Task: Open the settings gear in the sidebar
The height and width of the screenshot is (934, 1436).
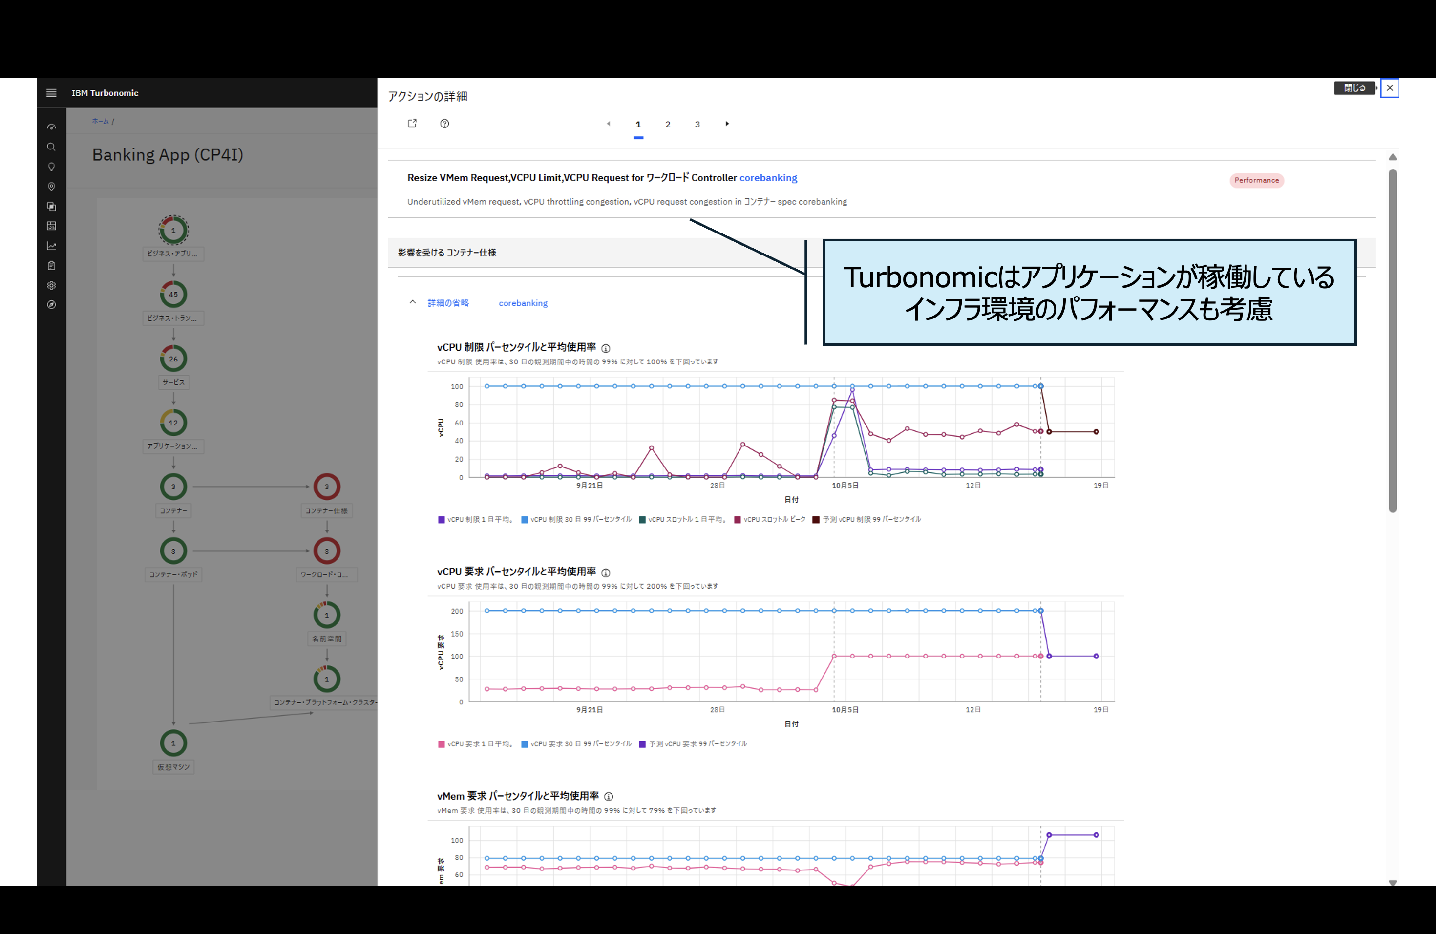Action: (x=51, y=285)
